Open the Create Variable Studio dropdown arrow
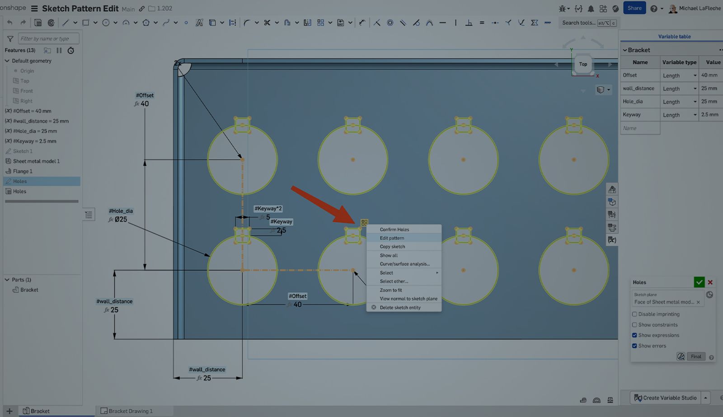Viewport: 723px width, 417px height. (x=706, y=398)
